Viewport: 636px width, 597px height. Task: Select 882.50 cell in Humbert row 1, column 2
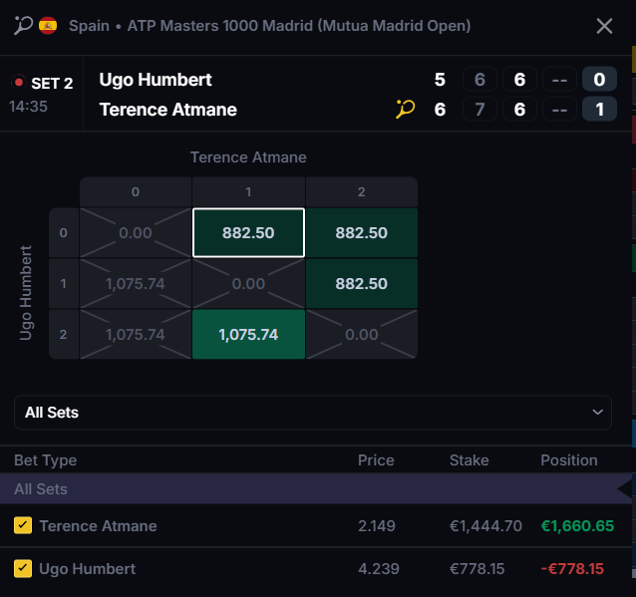(362, 283)
